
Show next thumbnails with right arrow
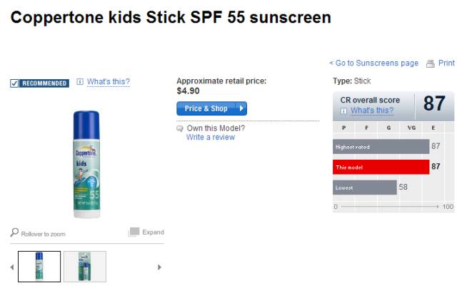[159, 267]
